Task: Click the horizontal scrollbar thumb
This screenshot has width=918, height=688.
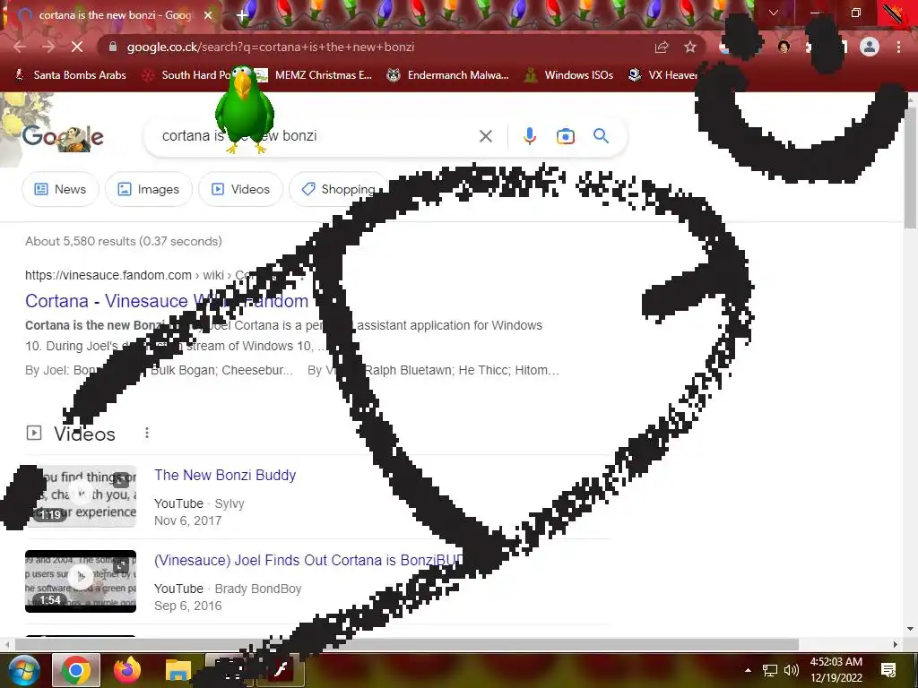Action: (407, 644)
